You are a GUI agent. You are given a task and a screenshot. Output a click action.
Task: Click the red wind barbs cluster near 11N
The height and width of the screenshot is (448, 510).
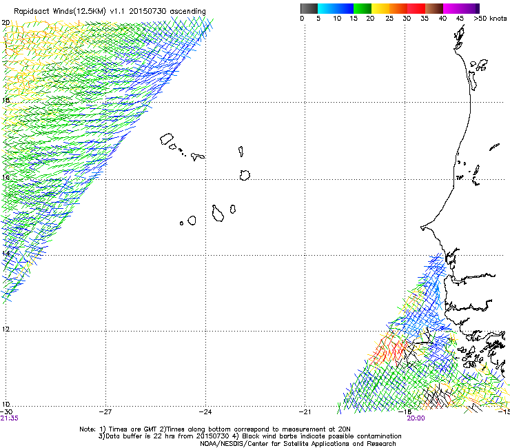pyautogui.click(x=389, y=349)
